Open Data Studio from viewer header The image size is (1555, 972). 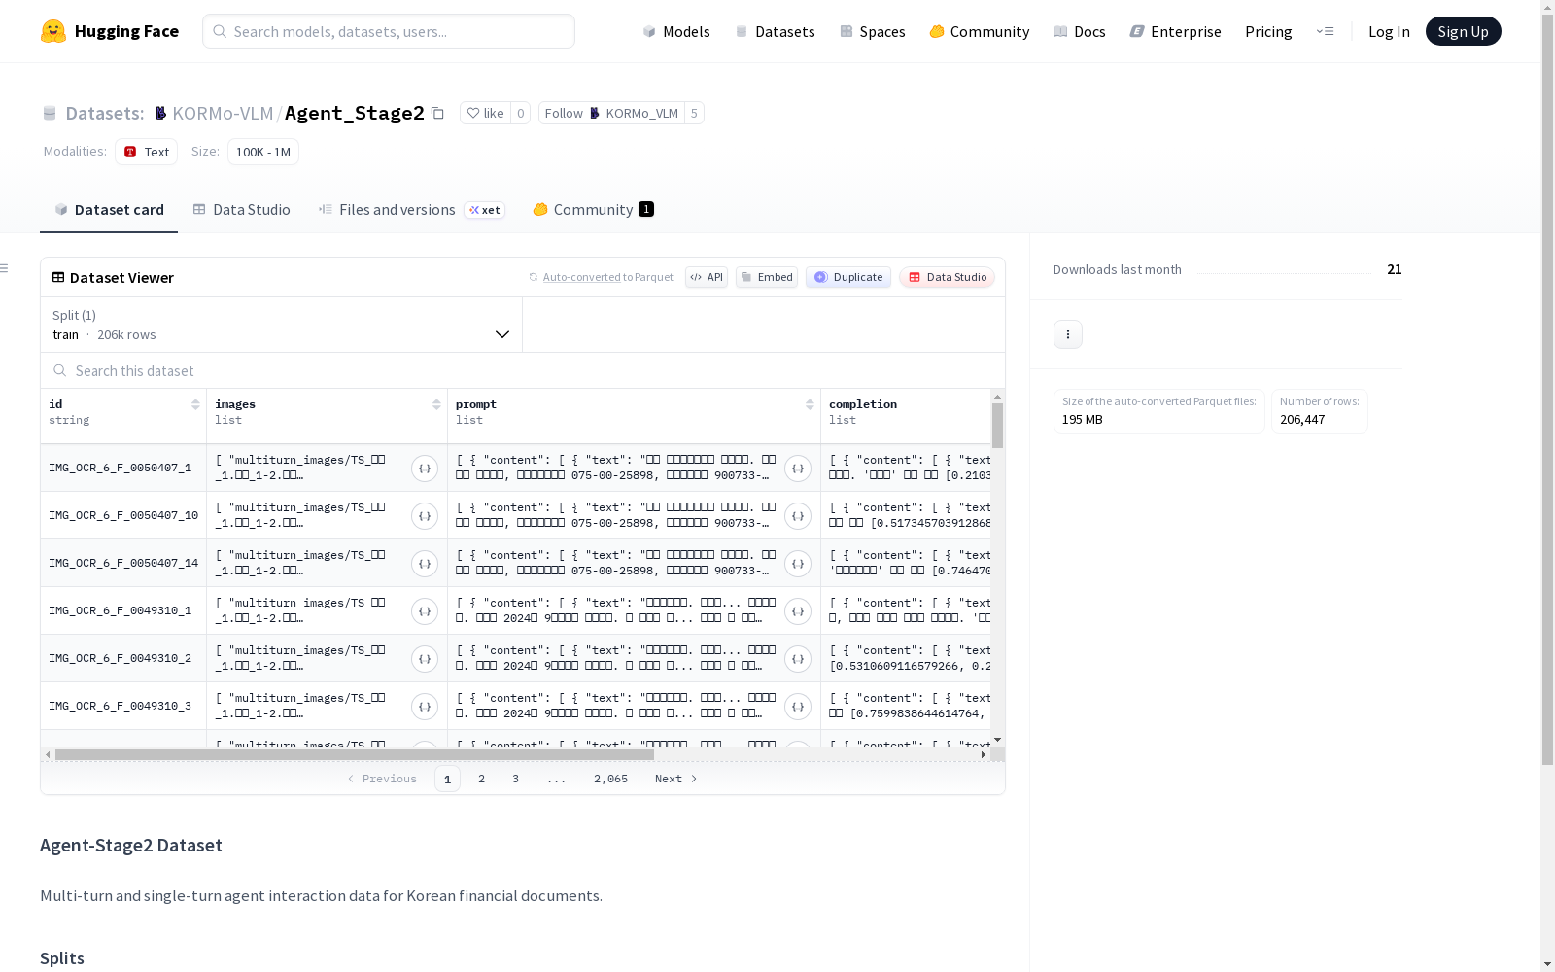(947, 277)
